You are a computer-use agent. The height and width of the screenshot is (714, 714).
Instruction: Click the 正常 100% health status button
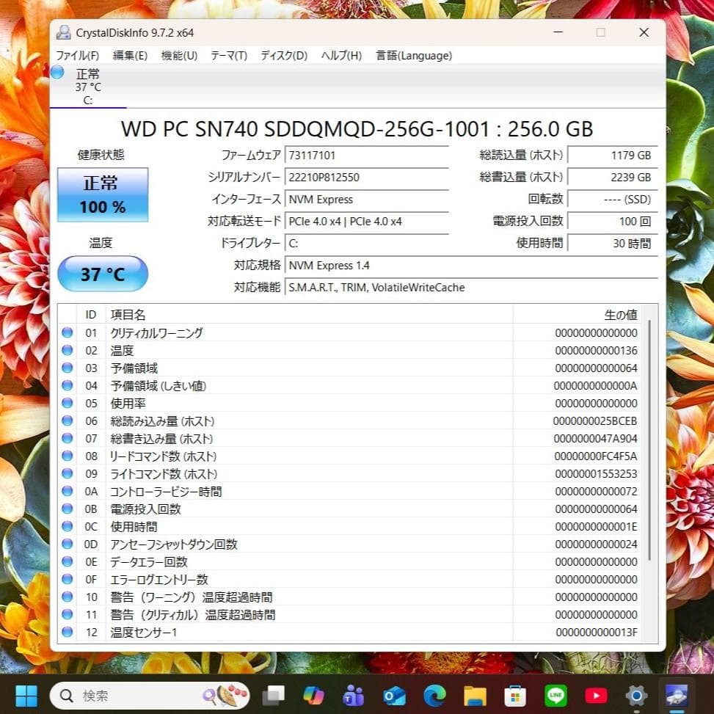[102, 194]
